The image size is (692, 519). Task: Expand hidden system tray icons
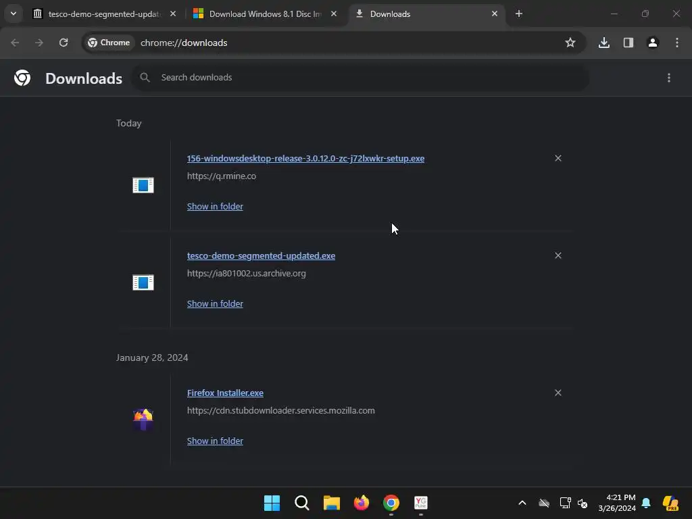[x=522, y=503]
